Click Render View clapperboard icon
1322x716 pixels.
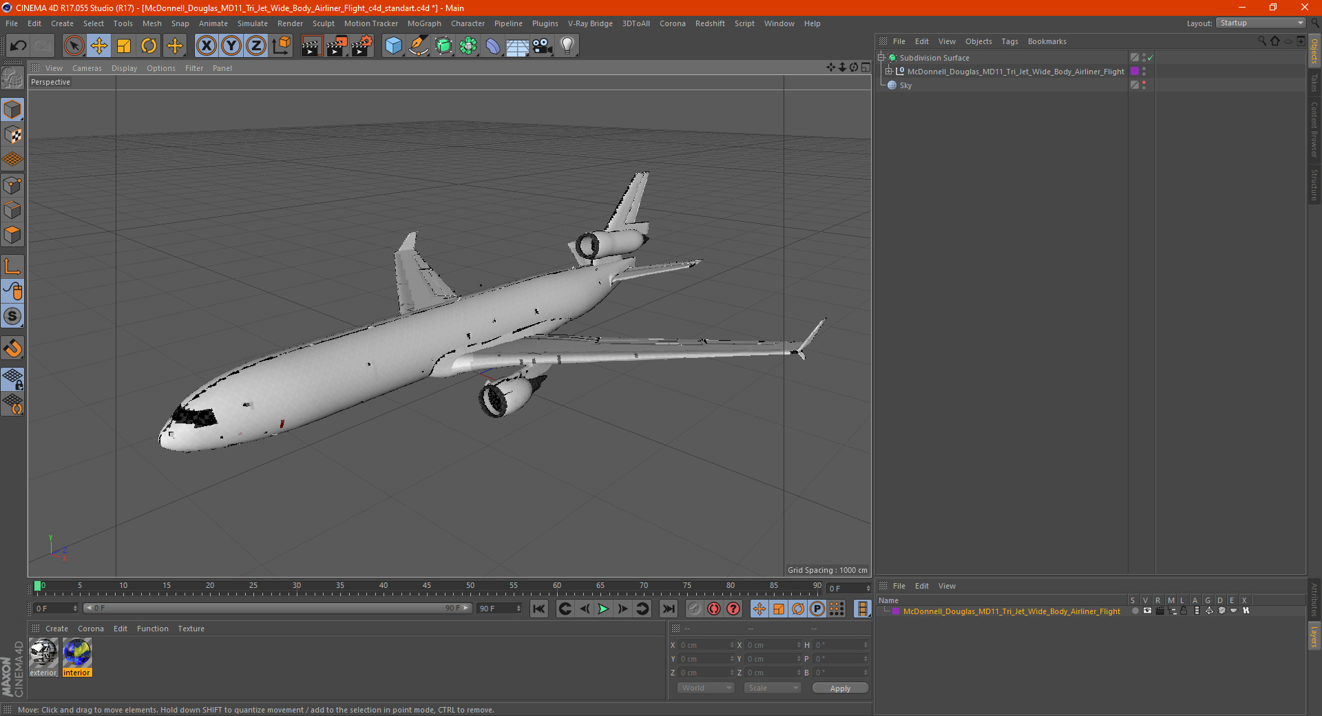311,46
